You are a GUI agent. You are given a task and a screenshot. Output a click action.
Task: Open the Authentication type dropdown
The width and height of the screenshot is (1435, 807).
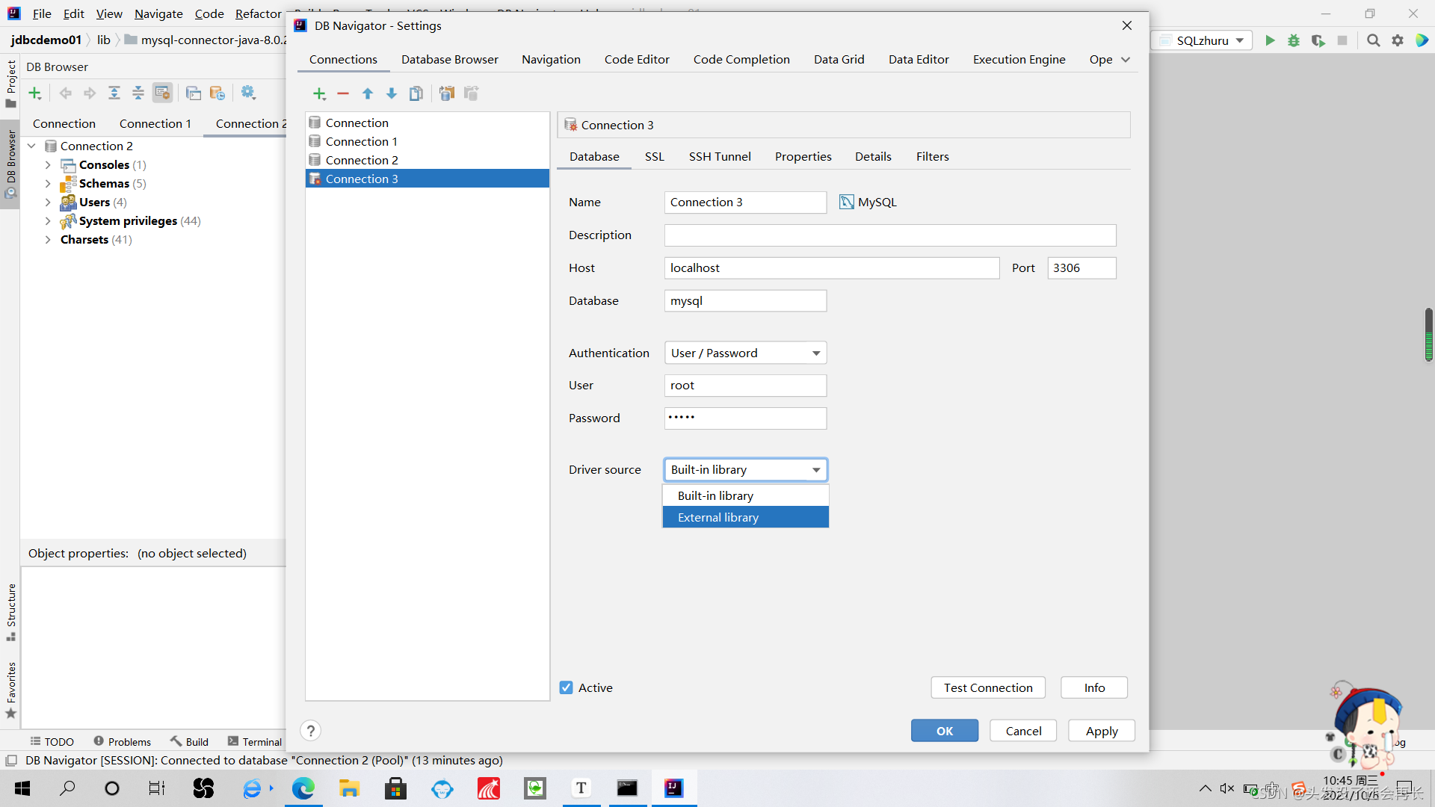745,353
